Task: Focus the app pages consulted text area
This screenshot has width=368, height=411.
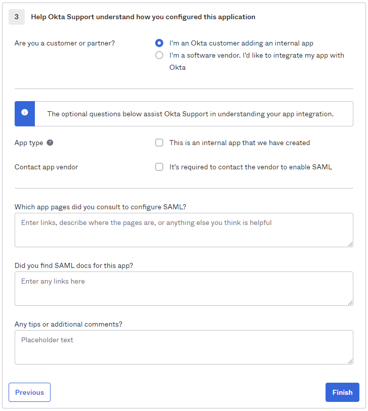Action: (x=184, y=230)
